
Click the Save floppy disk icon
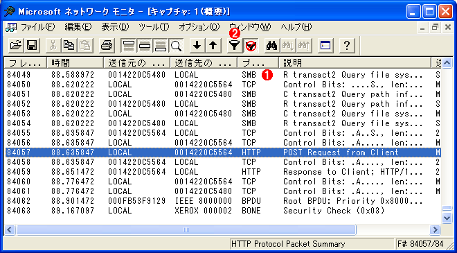[31, 46]
